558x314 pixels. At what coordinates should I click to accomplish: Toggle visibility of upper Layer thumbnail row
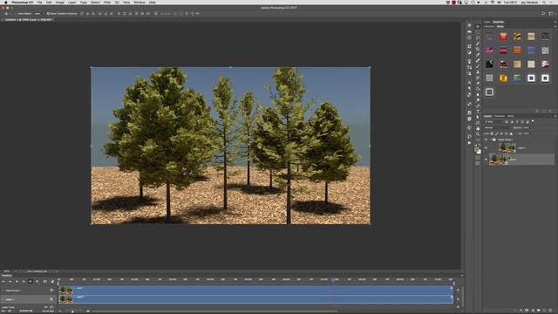(x=486, y=147)
